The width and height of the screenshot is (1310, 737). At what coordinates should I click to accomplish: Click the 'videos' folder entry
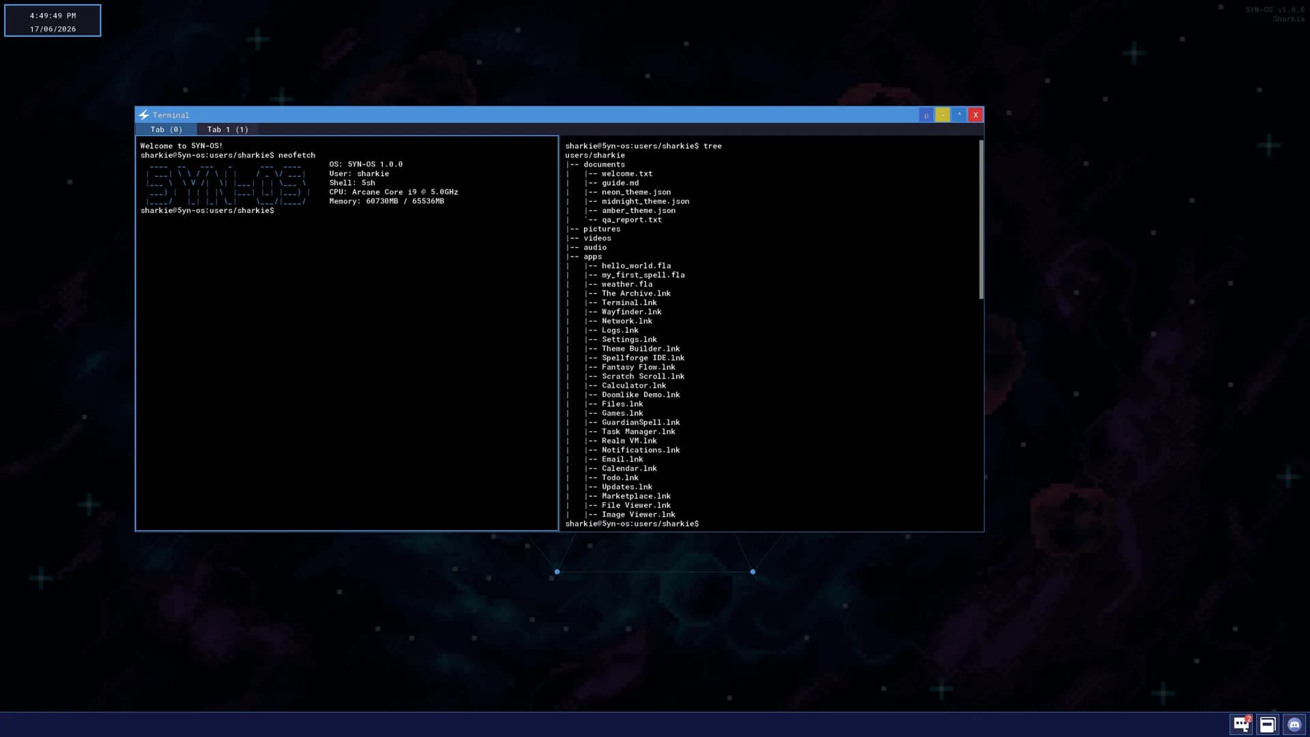pos(597,238)
